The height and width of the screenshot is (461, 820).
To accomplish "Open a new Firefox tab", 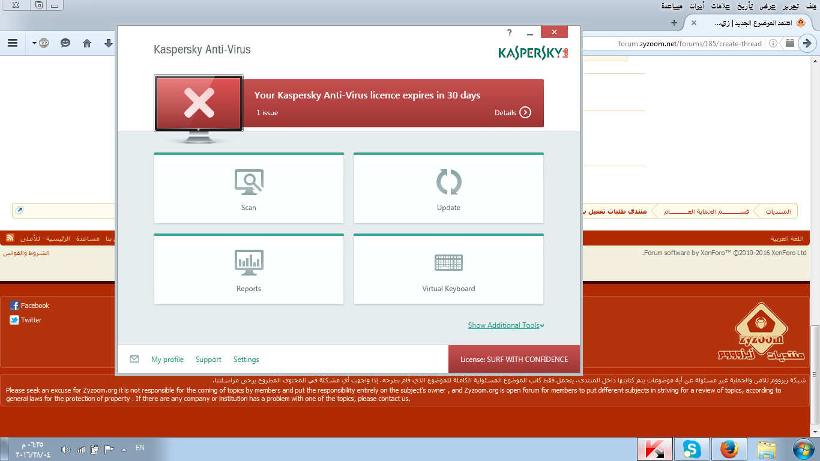I will (674, 23).
